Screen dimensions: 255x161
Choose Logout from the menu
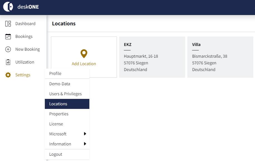pyautogui.click(x=67, y=154)
